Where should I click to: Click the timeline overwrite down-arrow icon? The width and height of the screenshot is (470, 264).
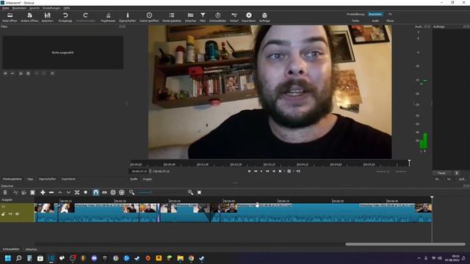(68, 192)
